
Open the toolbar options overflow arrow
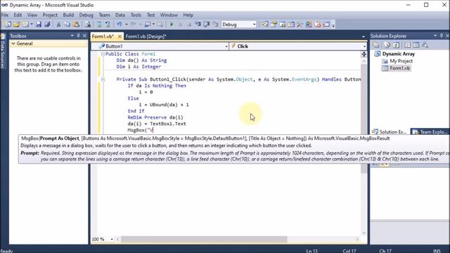333,25
